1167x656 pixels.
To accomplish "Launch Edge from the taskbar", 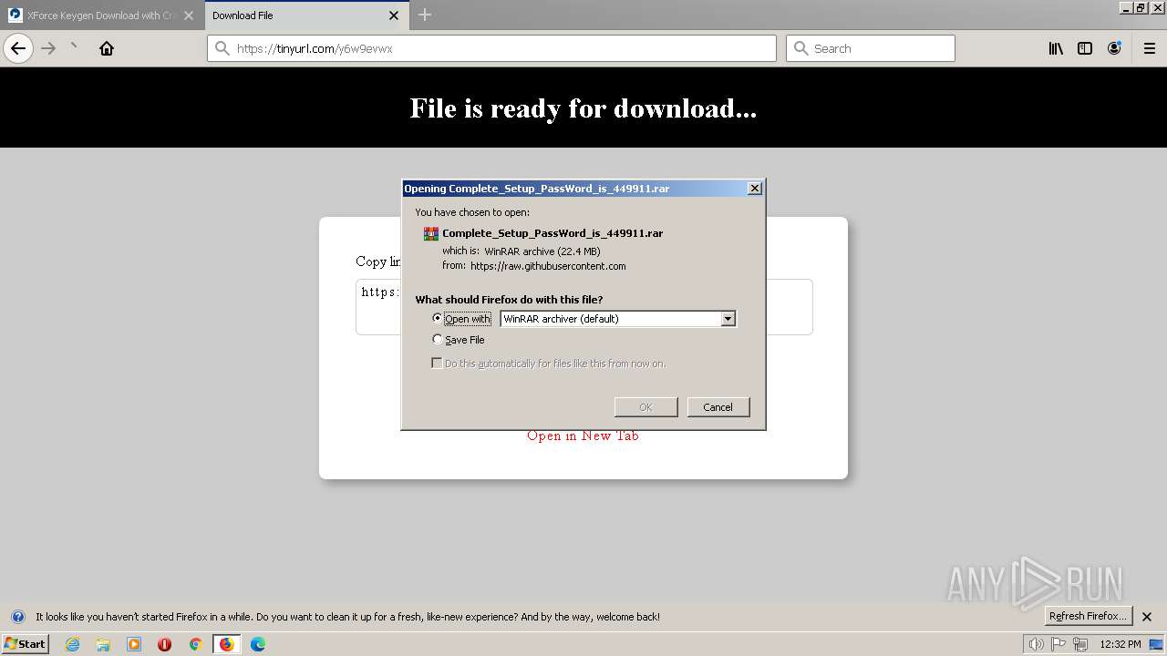I will (x=258, y=644).
